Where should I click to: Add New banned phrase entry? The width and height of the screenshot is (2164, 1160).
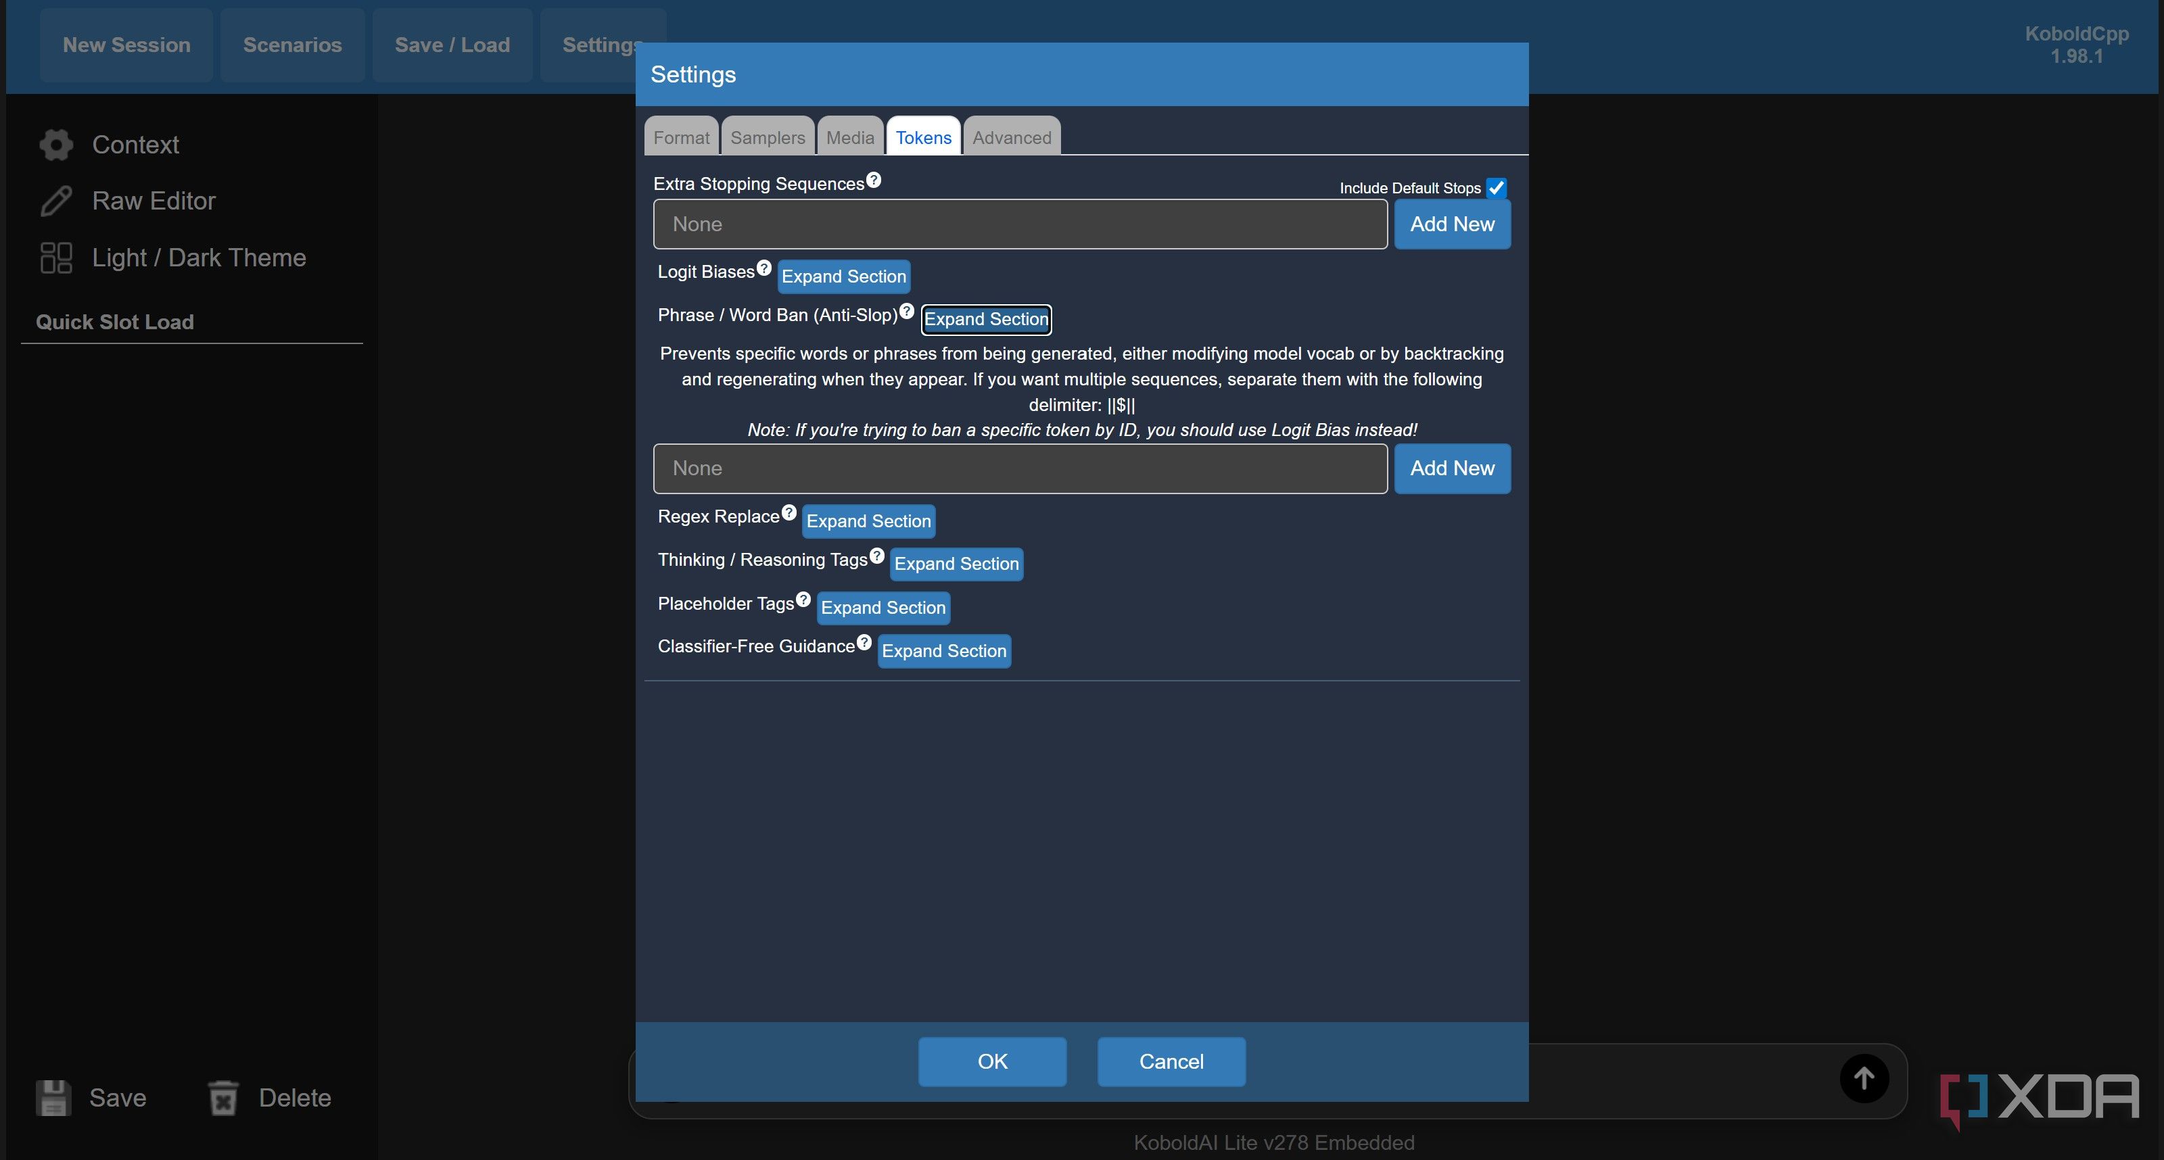click(x=1452, y=468)
